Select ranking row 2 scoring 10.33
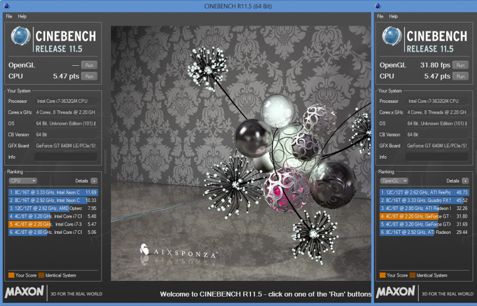Screen dimensions: 477x306 [53, 200]
